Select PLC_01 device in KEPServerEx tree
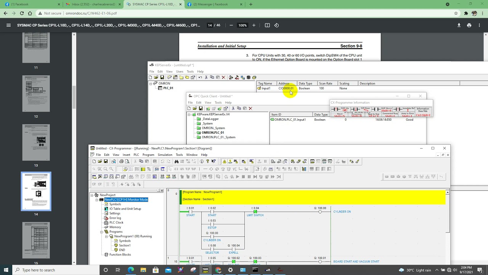Image resolution: width=488 pixels, height=275 pixels. pos(168,88)
